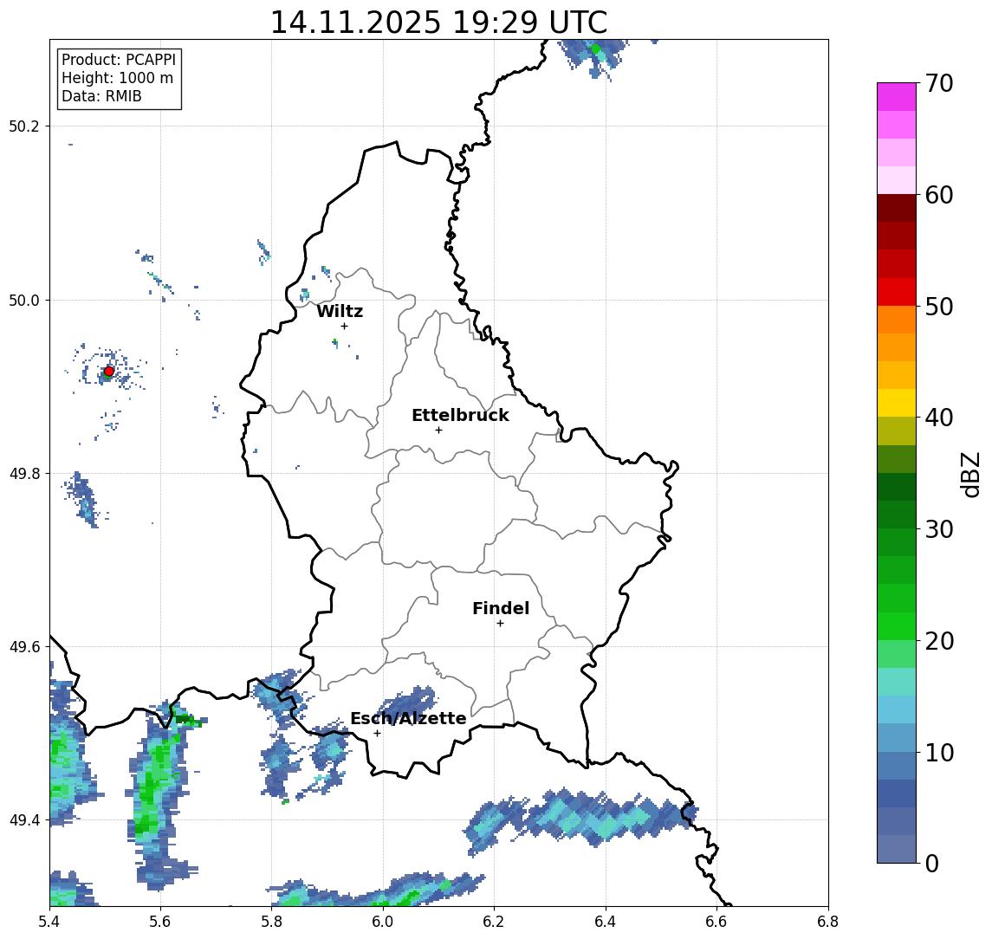Click the Data: RMIB text

(101, 96)
